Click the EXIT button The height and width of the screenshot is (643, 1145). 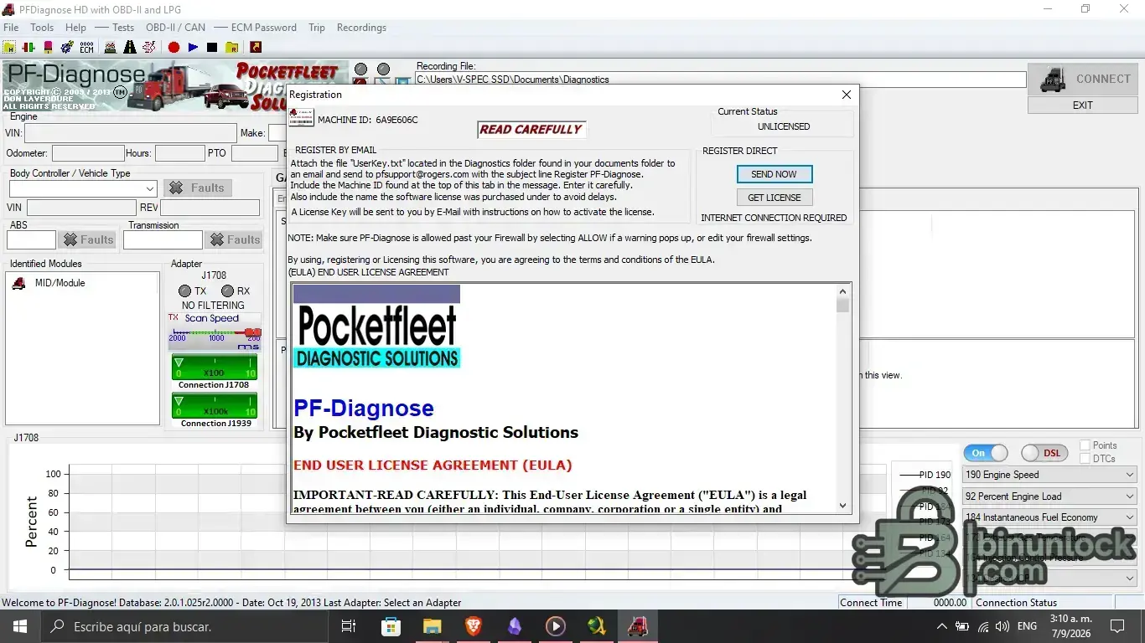(x=1083, y=105)
